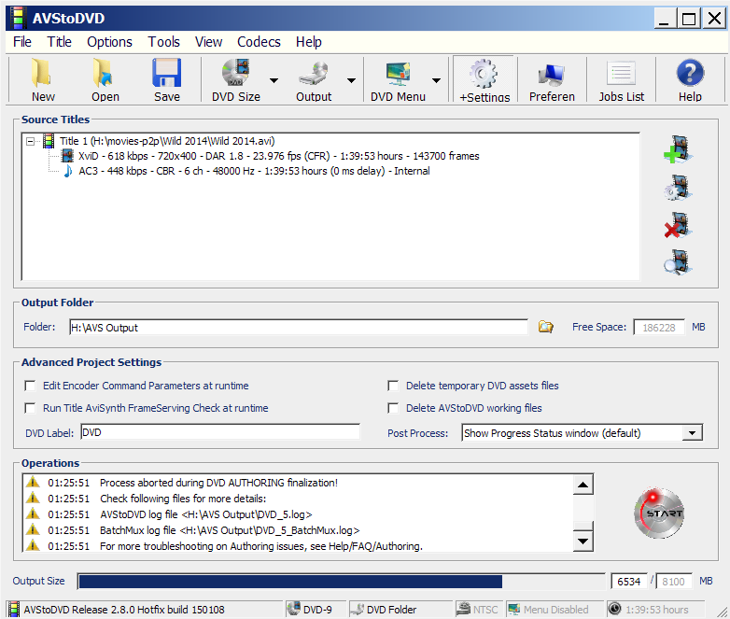
Task: Click the resize grip at window corner
Action: click(x=723, y=612)
